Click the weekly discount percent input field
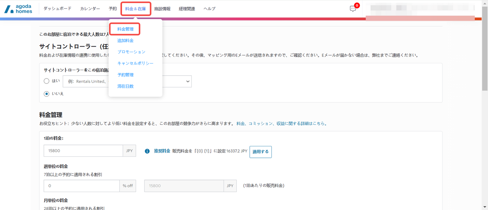 tap(82, 186)
